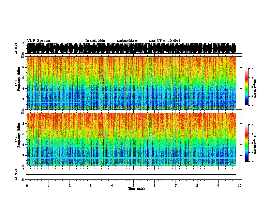Click the 8 kHz tick label of ch.2
The width and height of the screenshot is (270, 208).
click(x=24, y=124)
